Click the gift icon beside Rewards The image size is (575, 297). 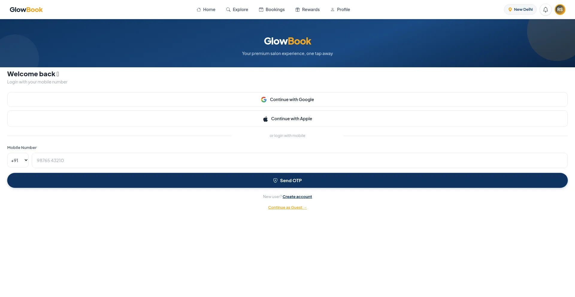pos(298,10)
